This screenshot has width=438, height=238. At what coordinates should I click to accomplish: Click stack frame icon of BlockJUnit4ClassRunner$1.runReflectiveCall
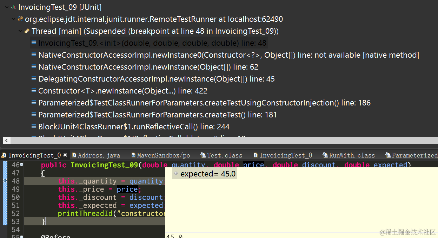34,127
